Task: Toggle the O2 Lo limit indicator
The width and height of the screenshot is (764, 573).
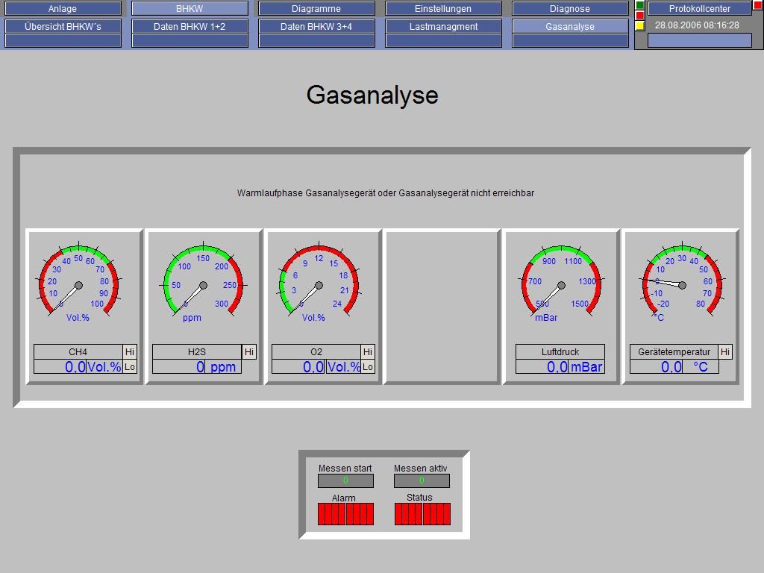Action: tap(368, 366)
